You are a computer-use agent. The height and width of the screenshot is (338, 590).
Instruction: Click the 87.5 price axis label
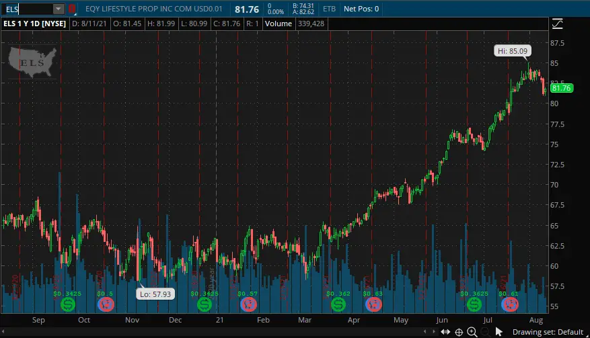(557, 43)
